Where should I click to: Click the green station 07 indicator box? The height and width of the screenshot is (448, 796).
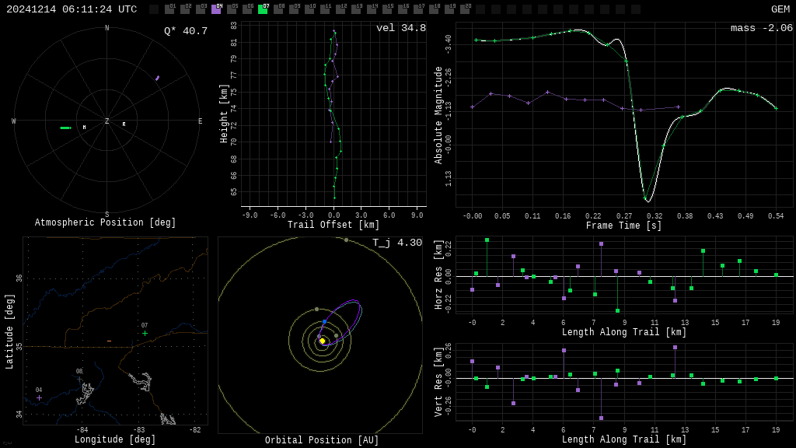[263, 9]
